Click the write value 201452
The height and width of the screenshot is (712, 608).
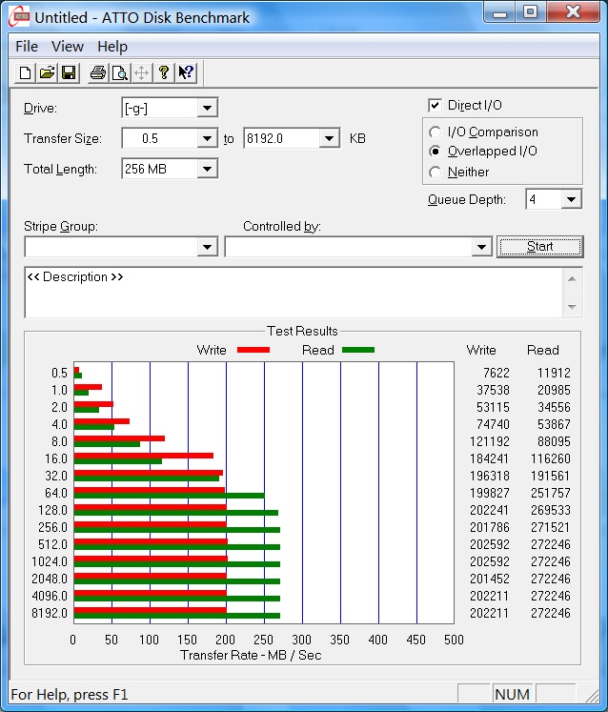coord(490,579)
